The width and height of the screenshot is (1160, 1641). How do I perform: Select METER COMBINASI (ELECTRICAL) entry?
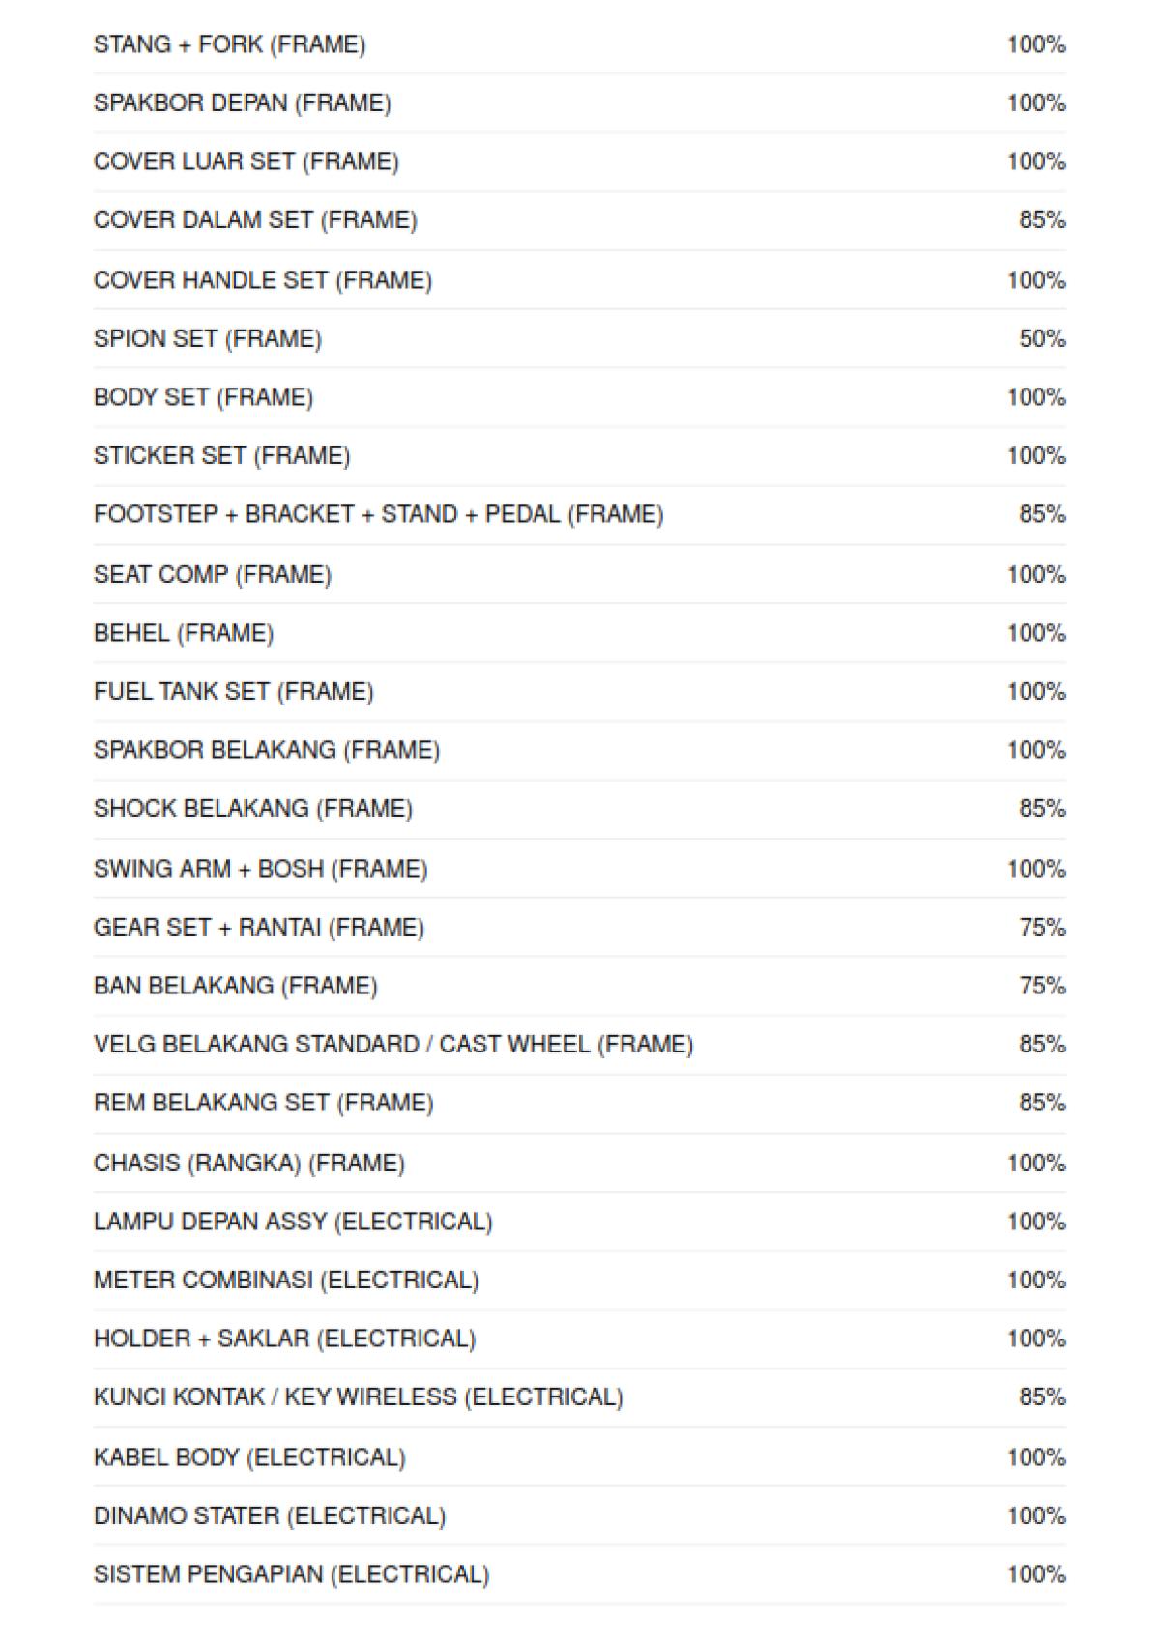(x=286, y=1281)
